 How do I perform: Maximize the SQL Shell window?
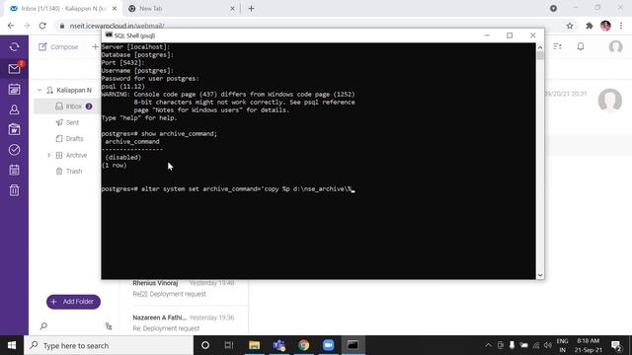tap(510, 35)
